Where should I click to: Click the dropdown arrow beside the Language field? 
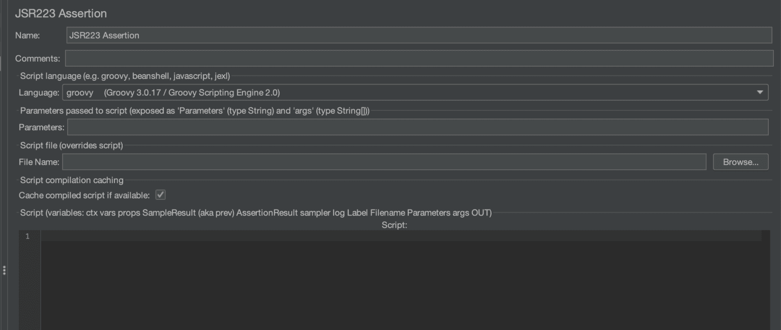tap(760, 93)
